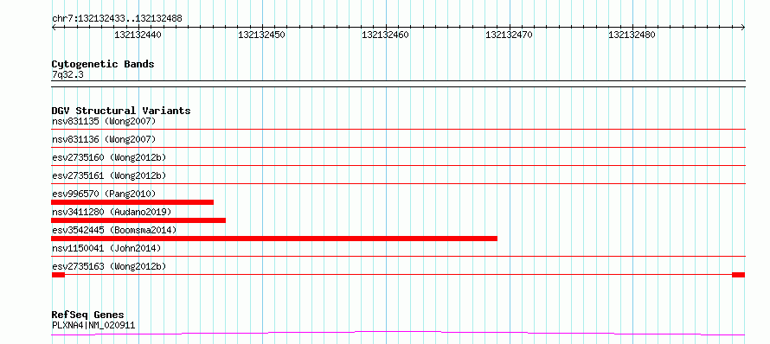The width and height of the screenshot is (770, 344).
Task: Click ruler position 132132450
Action: (261, 35)
